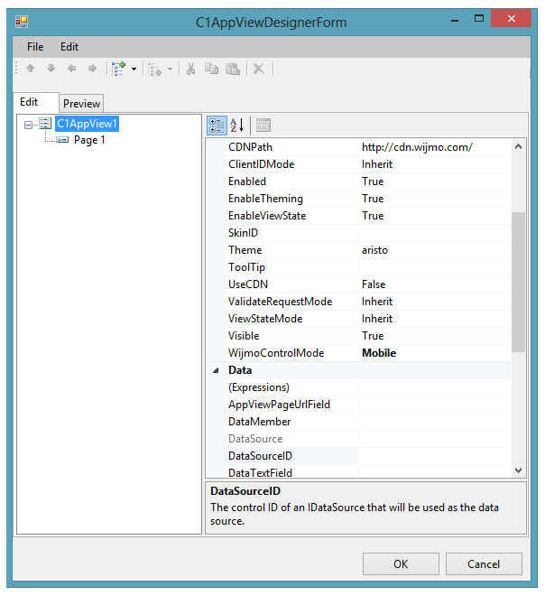Screen dimensions: 545x596
Task: Click the Move Up arrow icon
Action: pos(31,69)
